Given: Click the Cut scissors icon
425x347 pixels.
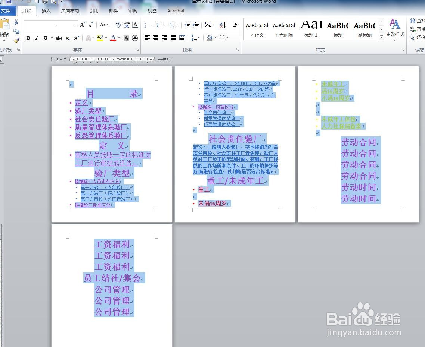Looking at the screenshot, I should [16, 22].
